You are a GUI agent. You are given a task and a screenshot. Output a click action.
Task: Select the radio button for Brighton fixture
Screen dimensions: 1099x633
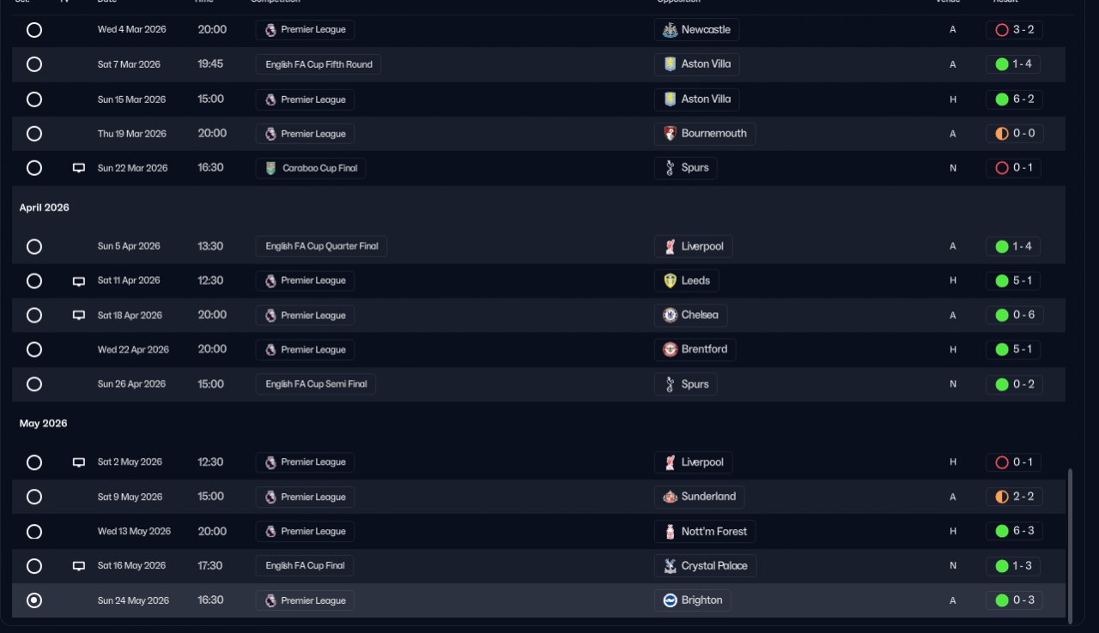(x=34, y=600)
